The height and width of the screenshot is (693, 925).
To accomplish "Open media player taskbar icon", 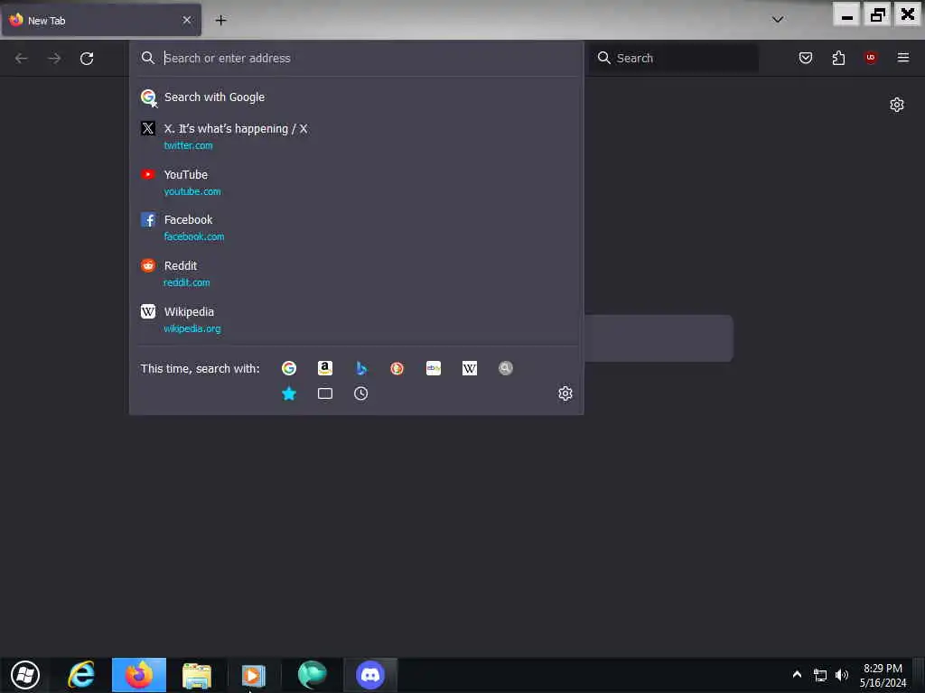I will [254, 675].
